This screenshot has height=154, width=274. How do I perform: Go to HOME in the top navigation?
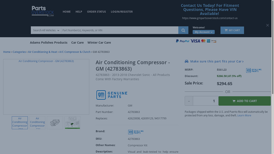66,12
